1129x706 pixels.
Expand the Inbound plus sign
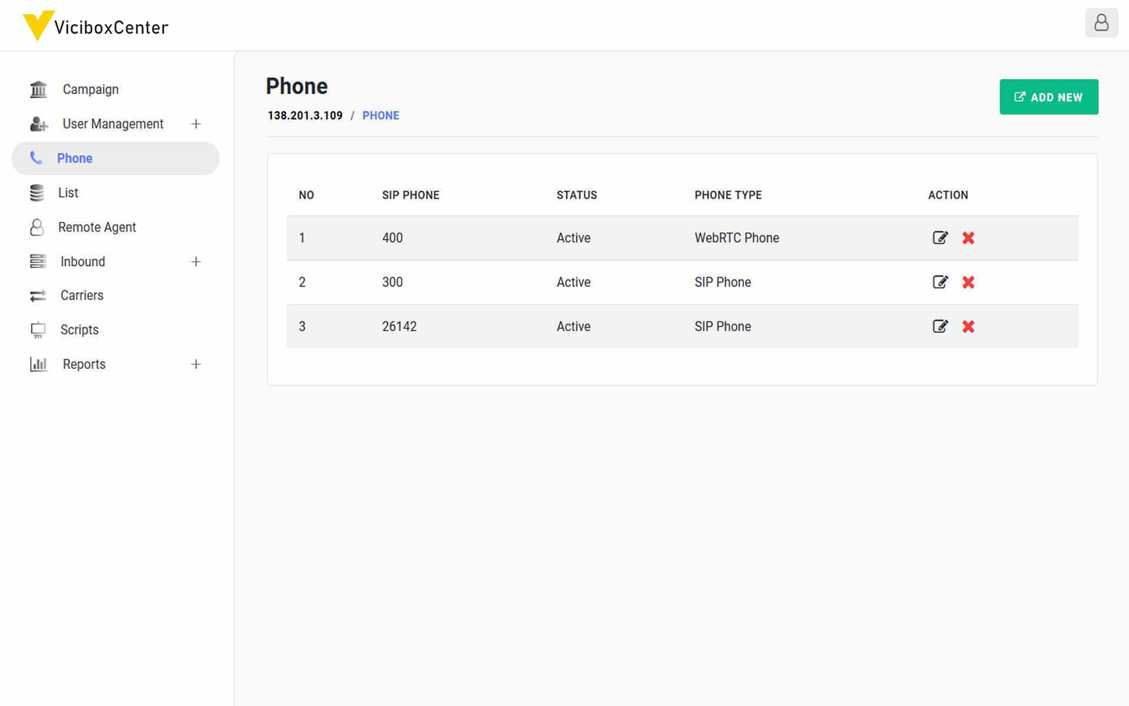196,261
